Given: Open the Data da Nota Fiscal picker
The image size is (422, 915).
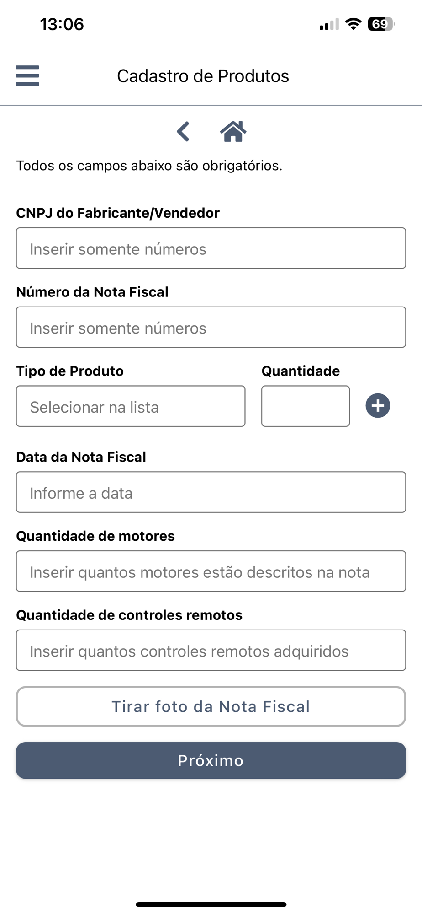Looking at the screenshot, I should [211, 492].
